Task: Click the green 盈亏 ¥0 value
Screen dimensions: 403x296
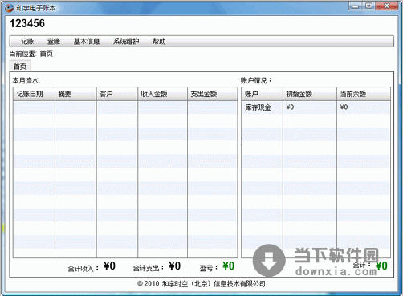Action: click(x=229, y=266)
